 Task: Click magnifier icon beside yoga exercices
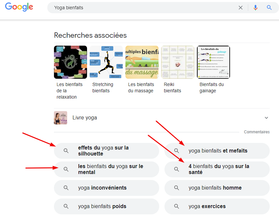click(176, 206)
